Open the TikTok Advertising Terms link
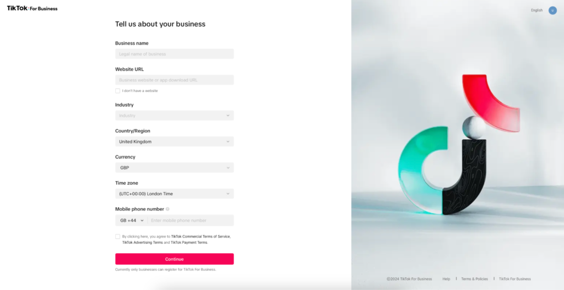564x290 pixels. pyautogui.click(x=142, y=243)
